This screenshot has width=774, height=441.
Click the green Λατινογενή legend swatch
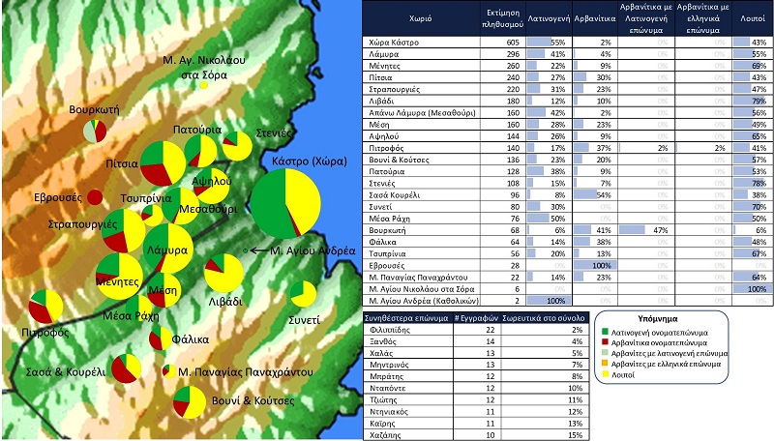coord(604,333)
